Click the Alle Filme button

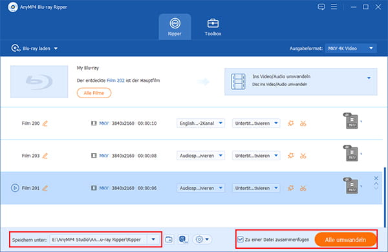[94, 93]
